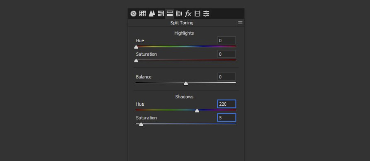Open the Detail panel triangles icon
This screenshot has height=161, width=370.
151,13
